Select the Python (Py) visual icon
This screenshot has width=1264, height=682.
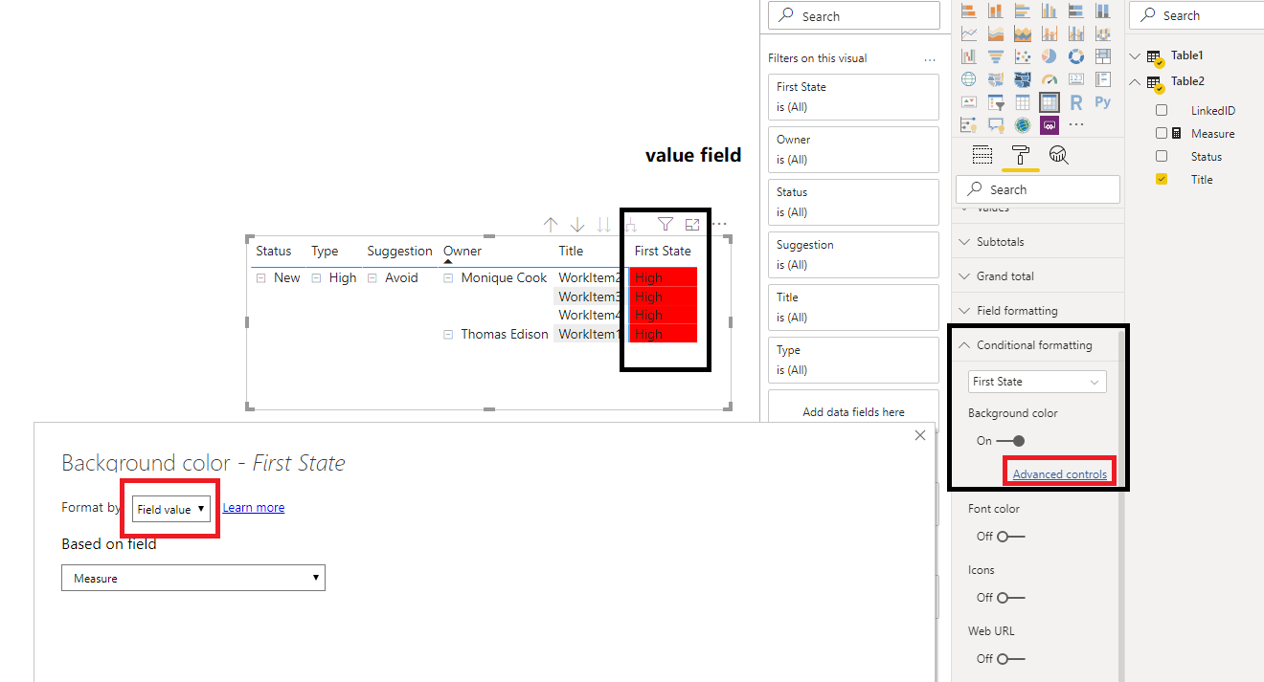1103,102
